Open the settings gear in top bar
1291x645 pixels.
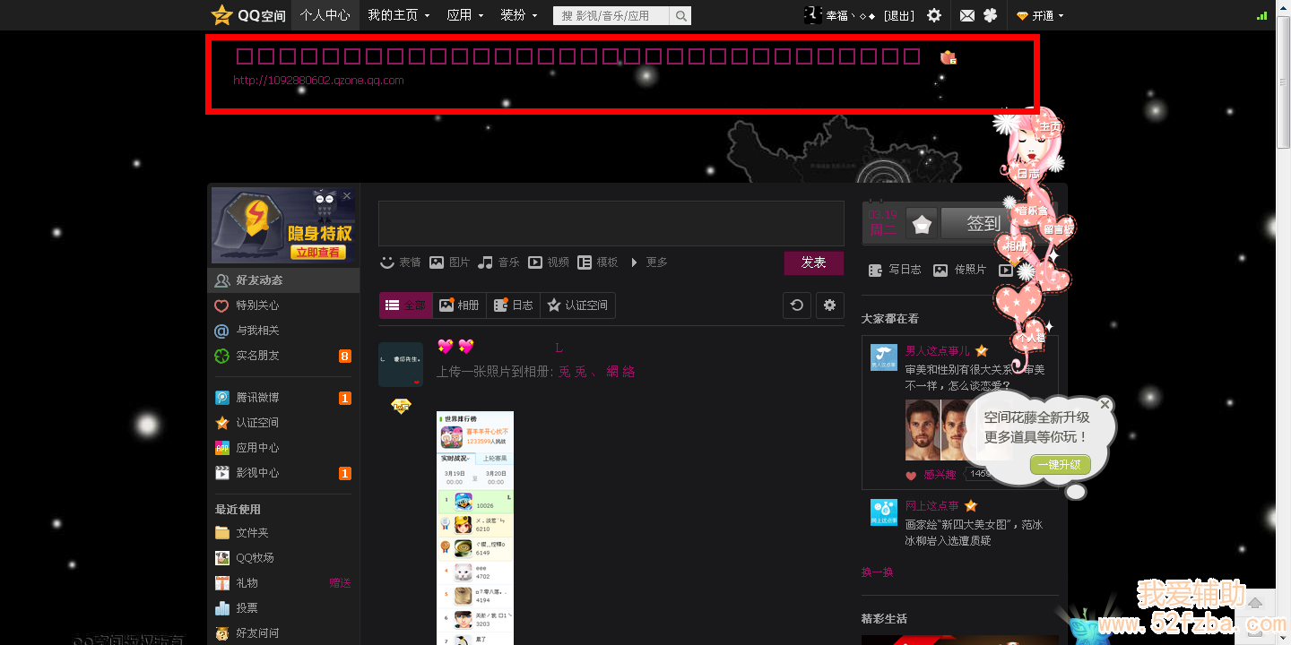[x=934, y=15]
